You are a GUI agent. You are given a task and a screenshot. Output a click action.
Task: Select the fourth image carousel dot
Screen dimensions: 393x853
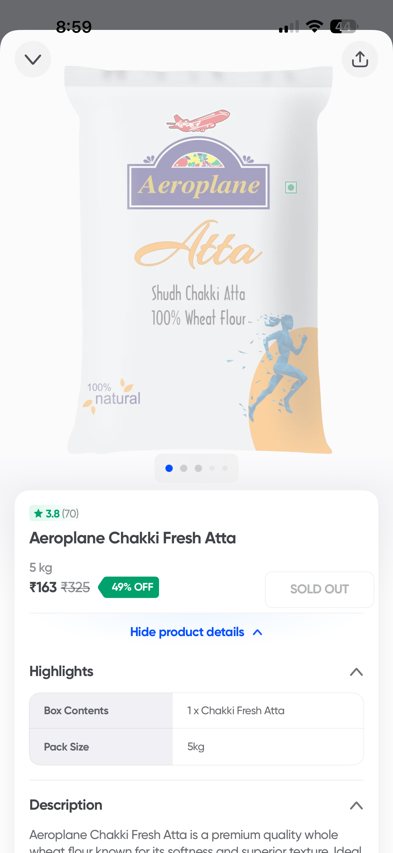[x=212, y=468]
